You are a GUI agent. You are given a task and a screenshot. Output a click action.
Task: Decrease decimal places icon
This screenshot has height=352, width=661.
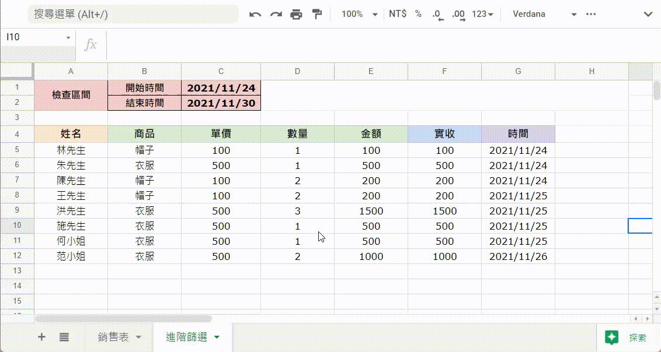tap(437, 15)
